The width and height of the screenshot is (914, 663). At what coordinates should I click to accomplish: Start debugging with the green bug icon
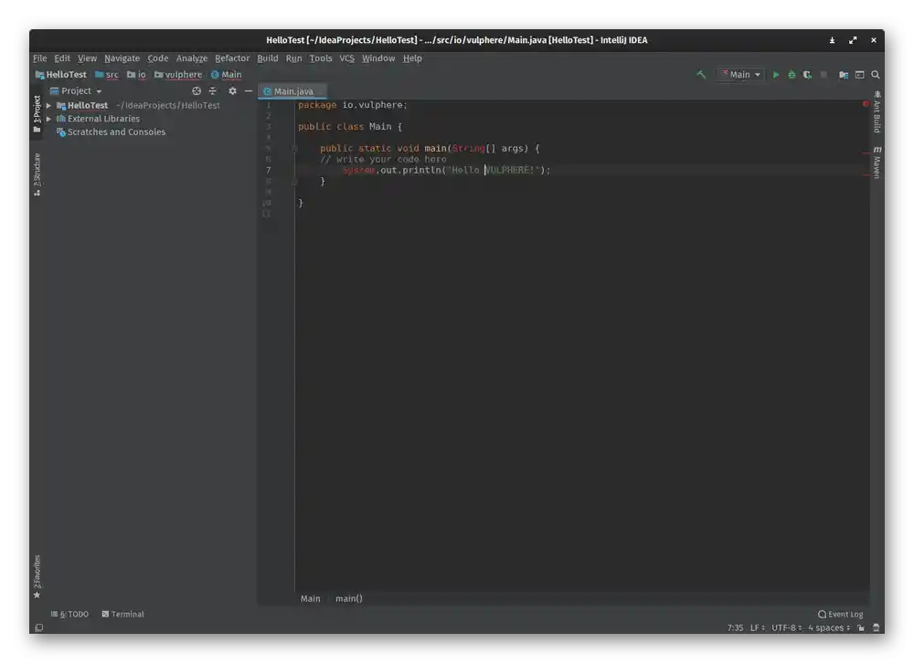[792, 75]
